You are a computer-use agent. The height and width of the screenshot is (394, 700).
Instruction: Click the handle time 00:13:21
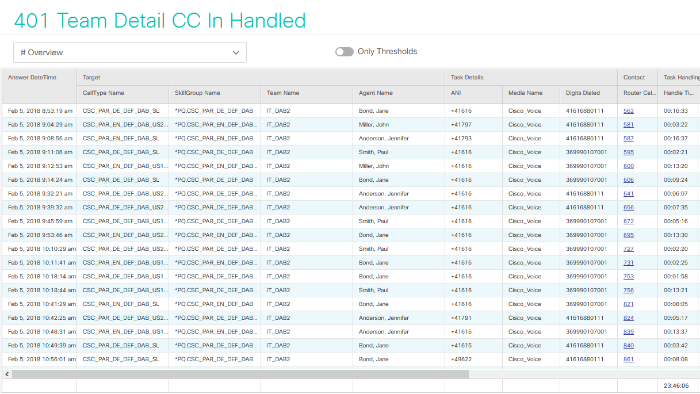pyautogui.click(x=675, y=290)
